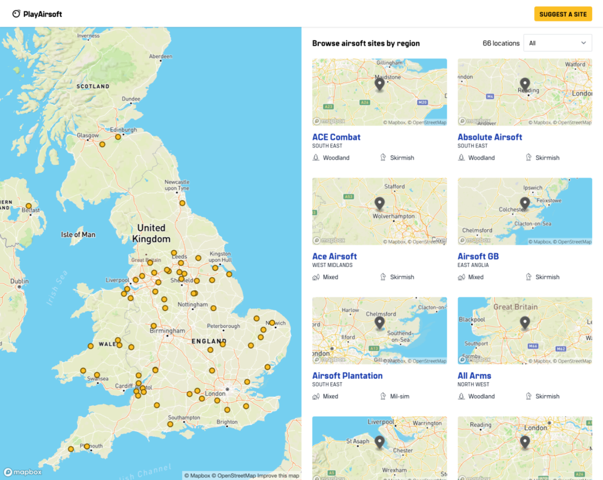Click the Airsoft Plantation map thumbnail

click(x=379, y=330)
